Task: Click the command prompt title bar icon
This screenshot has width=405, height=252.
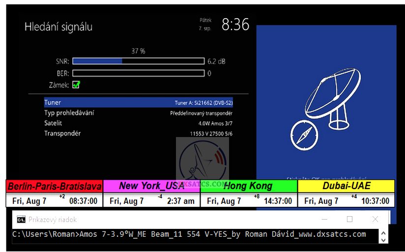Action: pyautogui.click(x=21, y=220)
